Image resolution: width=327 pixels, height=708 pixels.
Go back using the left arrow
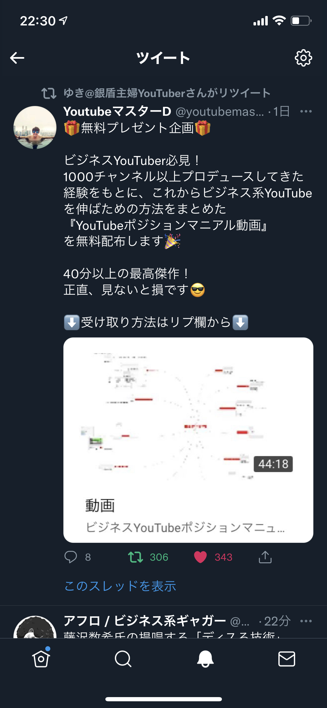pos(17,58)
